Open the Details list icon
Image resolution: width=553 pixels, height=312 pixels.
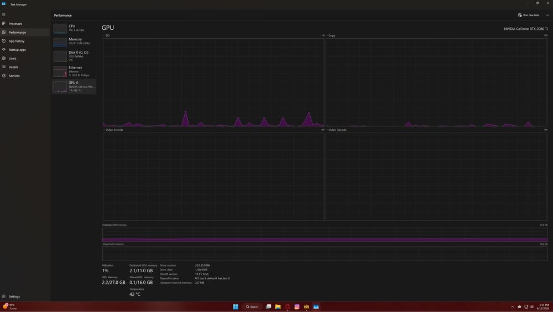click(x=3, y=67)
